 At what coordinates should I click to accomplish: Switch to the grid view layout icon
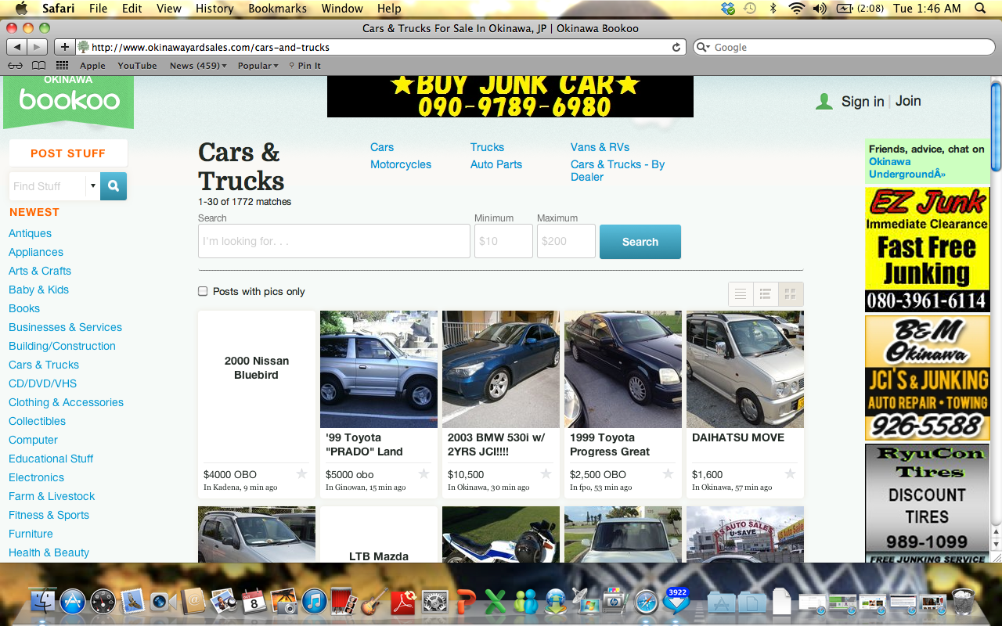[791, 294]
